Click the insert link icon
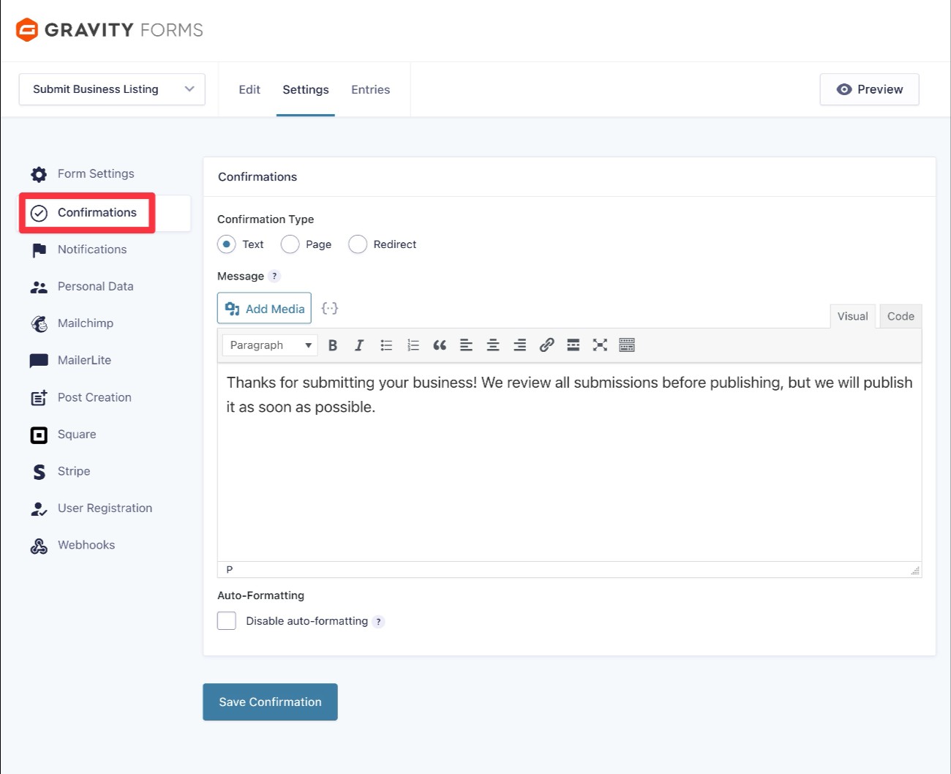951x774 pixels. coord(546,345)
